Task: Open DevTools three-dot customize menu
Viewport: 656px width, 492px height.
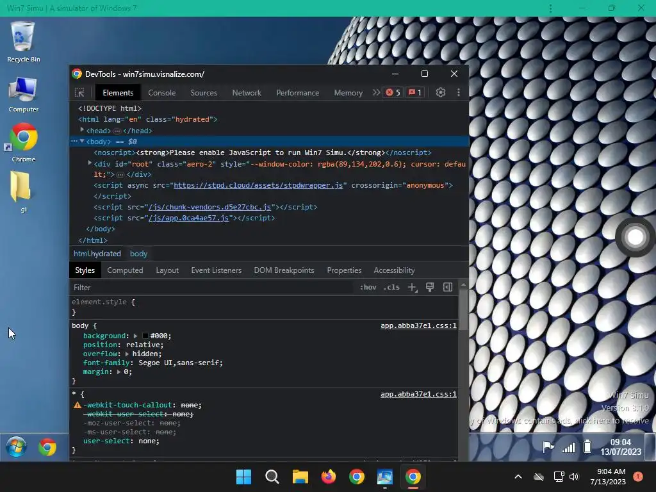Action: (459, 92)
